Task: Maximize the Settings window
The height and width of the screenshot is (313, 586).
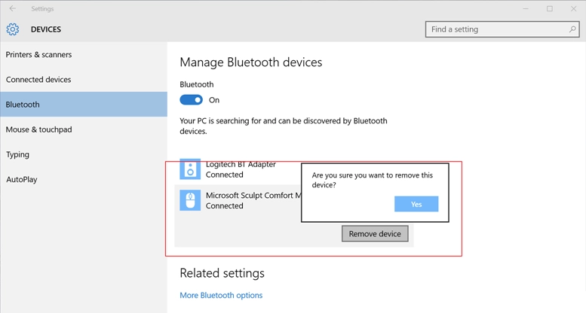Action: [549, 8]
